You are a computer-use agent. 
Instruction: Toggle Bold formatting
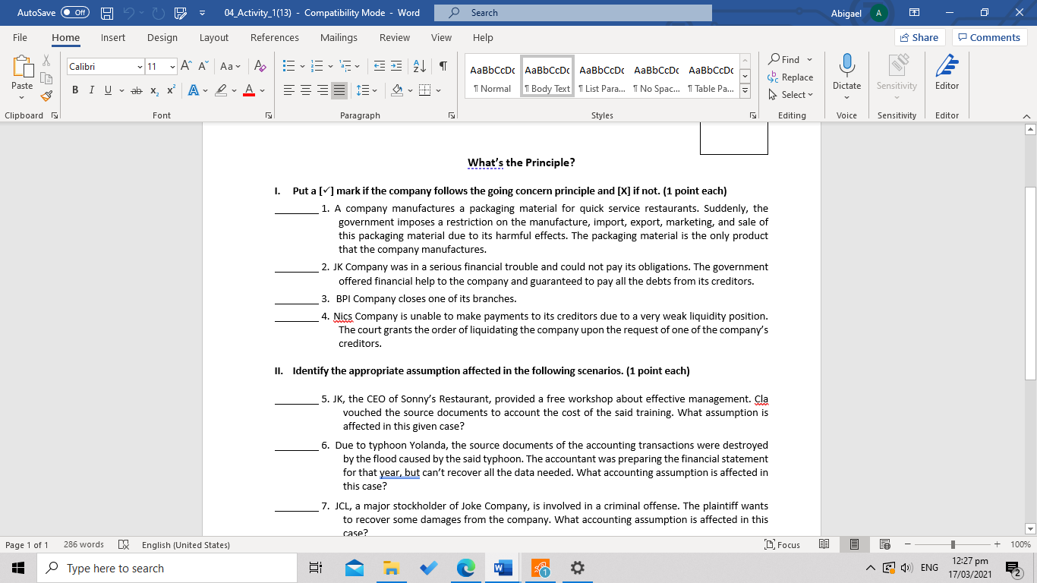75,90
